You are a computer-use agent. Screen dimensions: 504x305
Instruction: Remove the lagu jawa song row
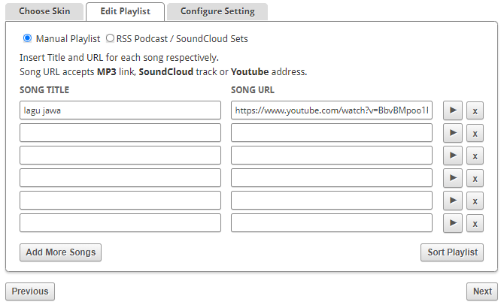tap(475, 110)
